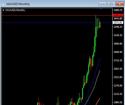
Task: Click the 3589.70 price scale label
Action: [118, 10]
